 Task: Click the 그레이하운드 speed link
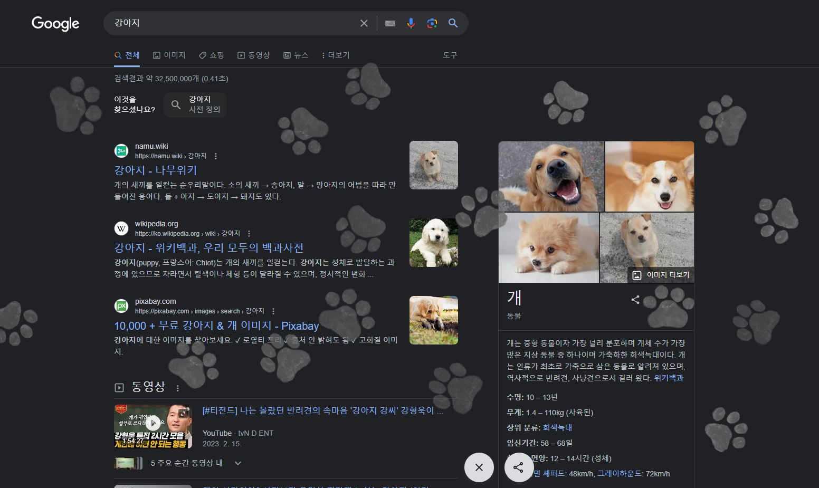tap(620, 474)
